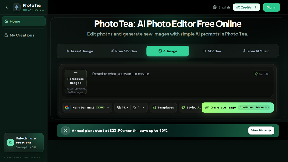
Task: Click the palette icon beside Style
Action: 183,107
